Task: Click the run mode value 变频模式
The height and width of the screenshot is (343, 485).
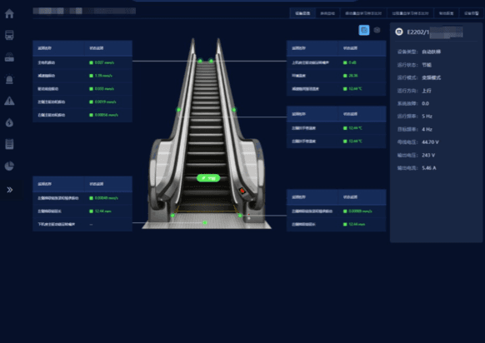Action: coord(431,77)
